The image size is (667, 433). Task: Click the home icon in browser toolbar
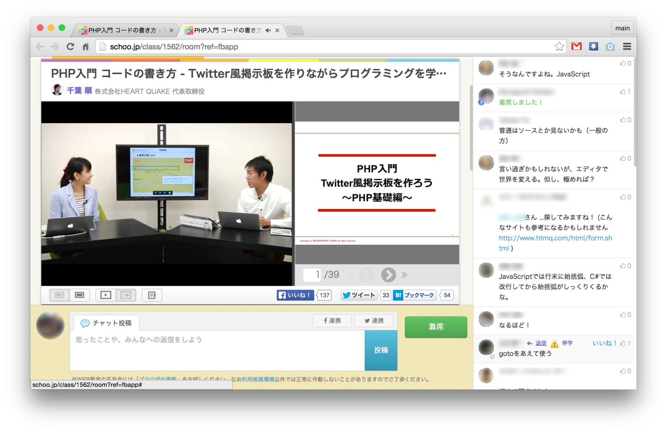85,47
